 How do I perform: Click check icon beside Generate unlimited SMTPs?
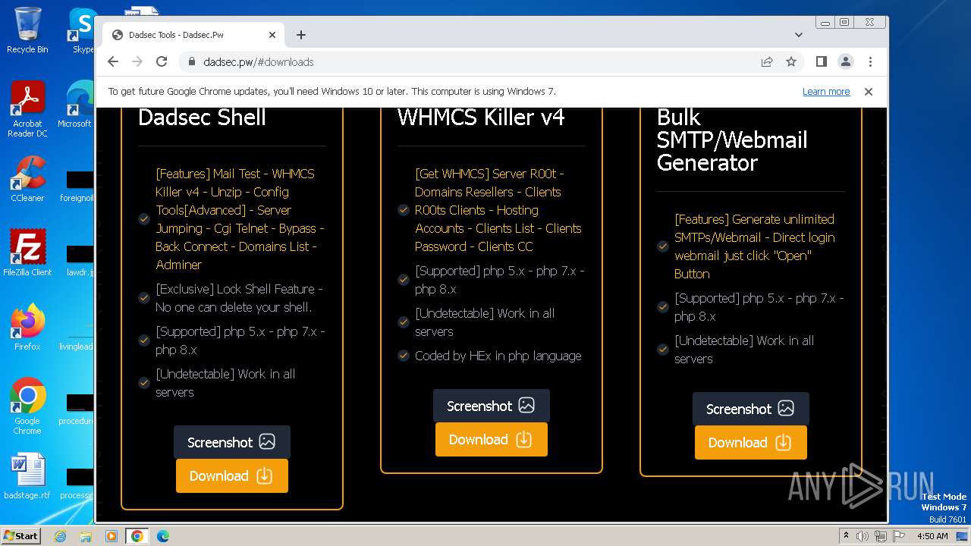tap(663, 246)
